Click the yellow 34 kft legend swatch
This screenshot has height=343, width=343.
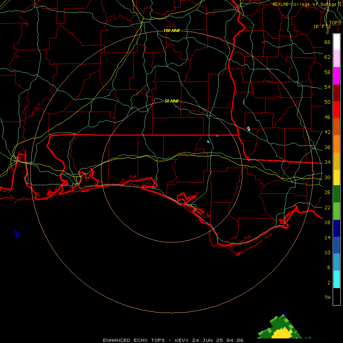tap(337, 178)
